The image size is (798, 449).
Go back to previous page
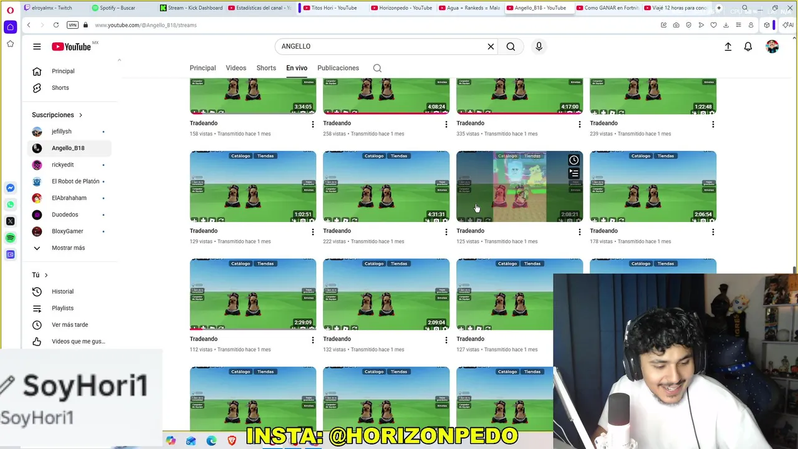coord(29,25)
